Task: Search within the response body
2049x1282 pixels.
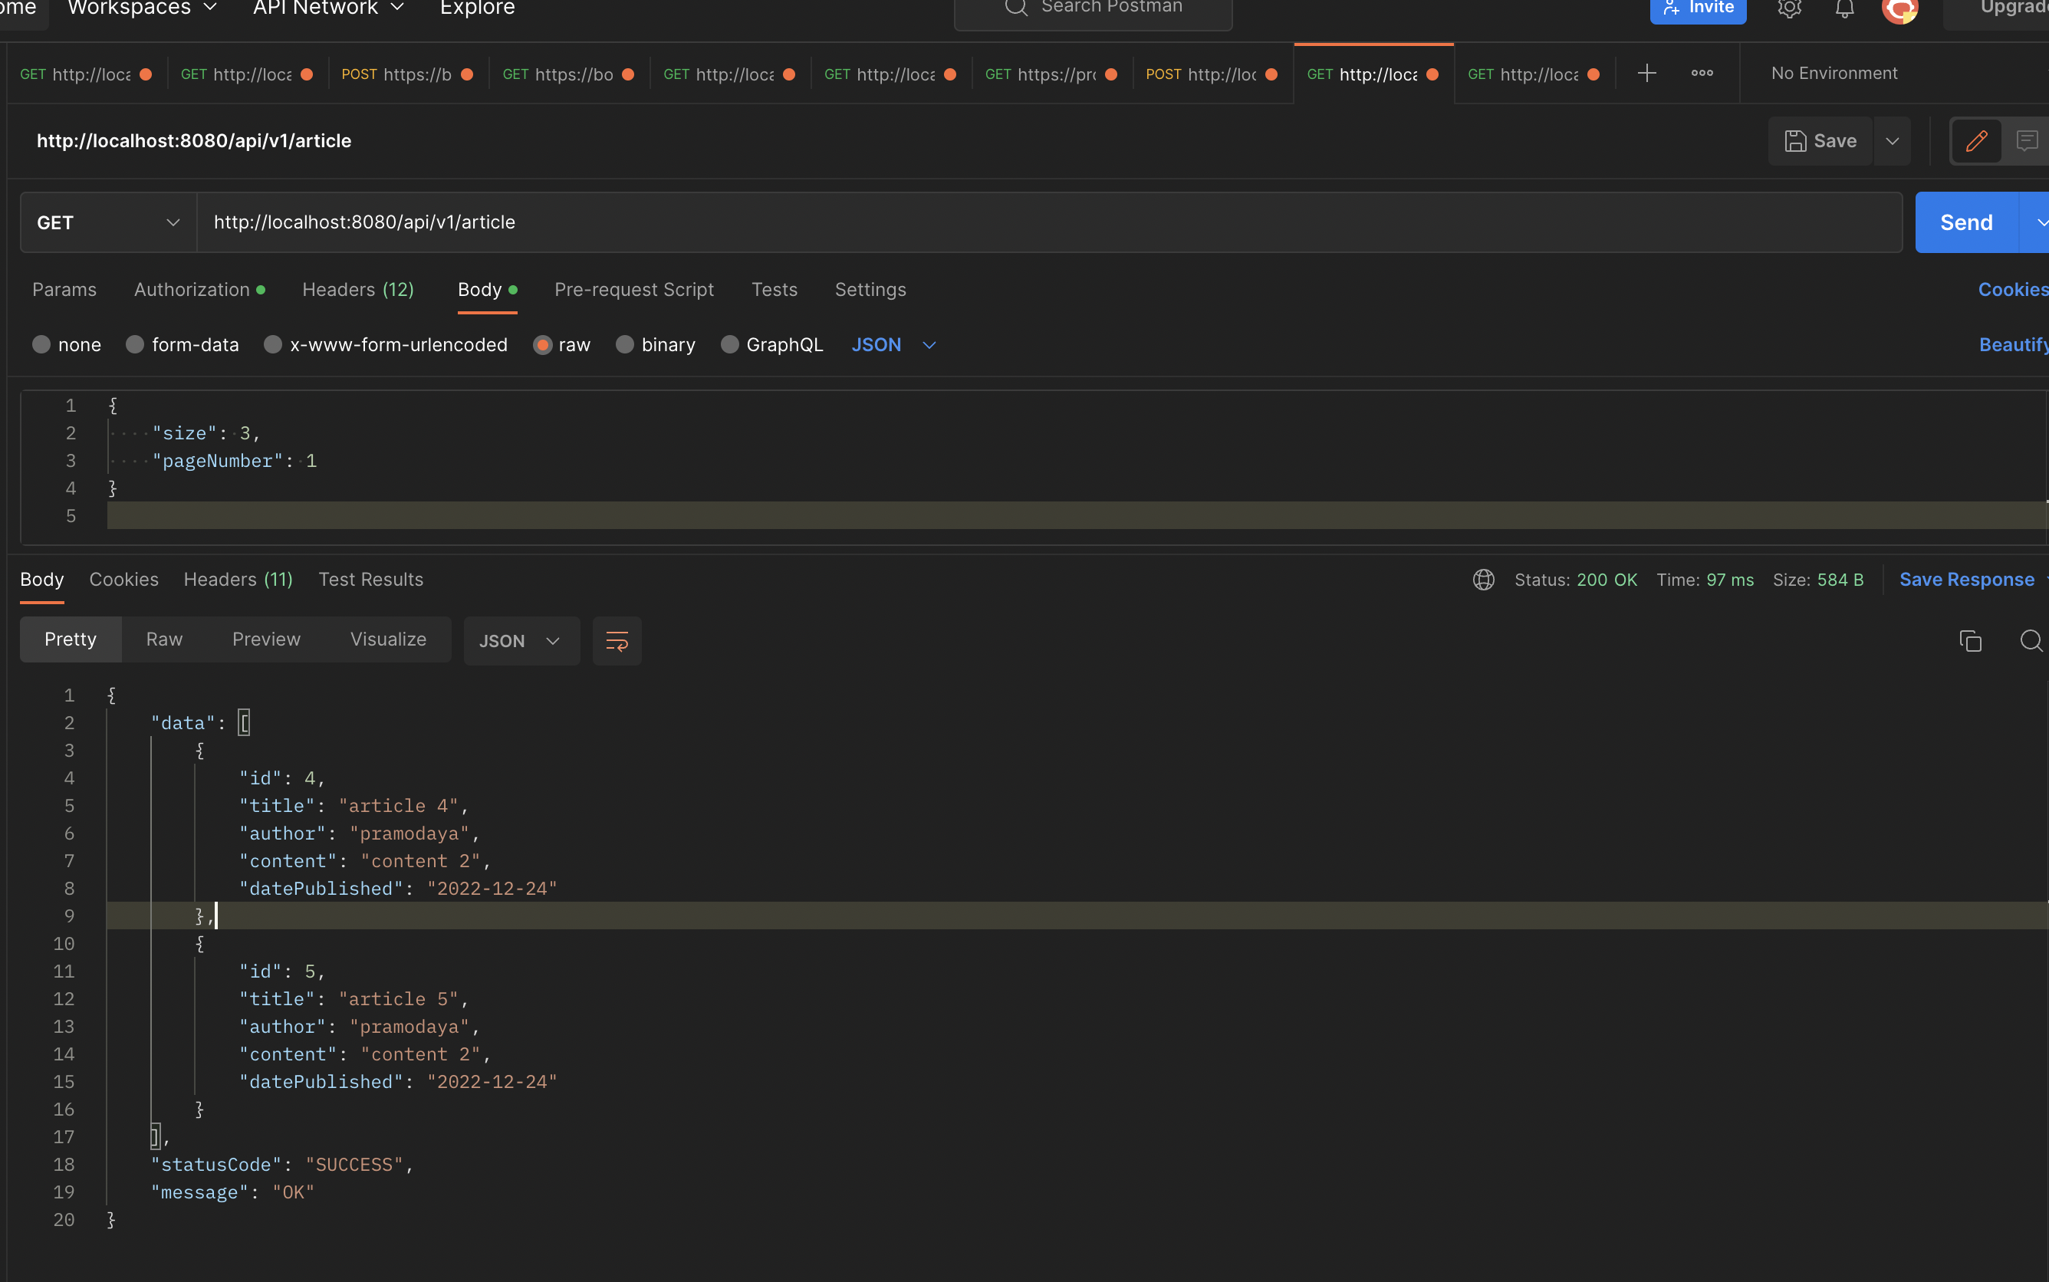Action: [2031, 641]
